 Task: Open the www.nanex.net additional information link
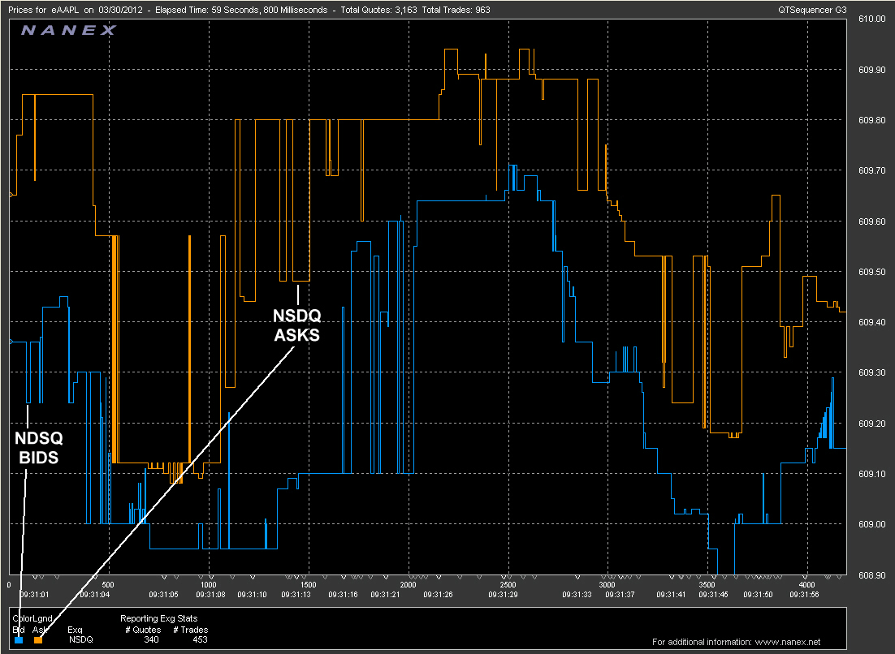787,642
